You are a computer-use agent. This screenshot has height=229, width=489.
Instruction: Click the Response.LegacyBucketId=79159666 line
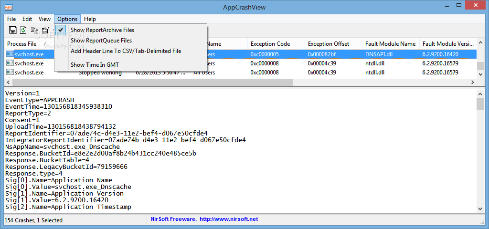click(x=66, y=167)
